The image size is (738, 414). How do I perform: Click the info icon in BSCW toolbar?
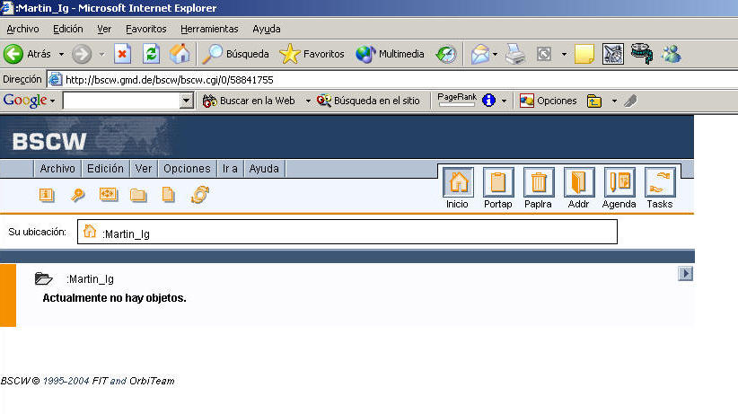coord(47,195)
